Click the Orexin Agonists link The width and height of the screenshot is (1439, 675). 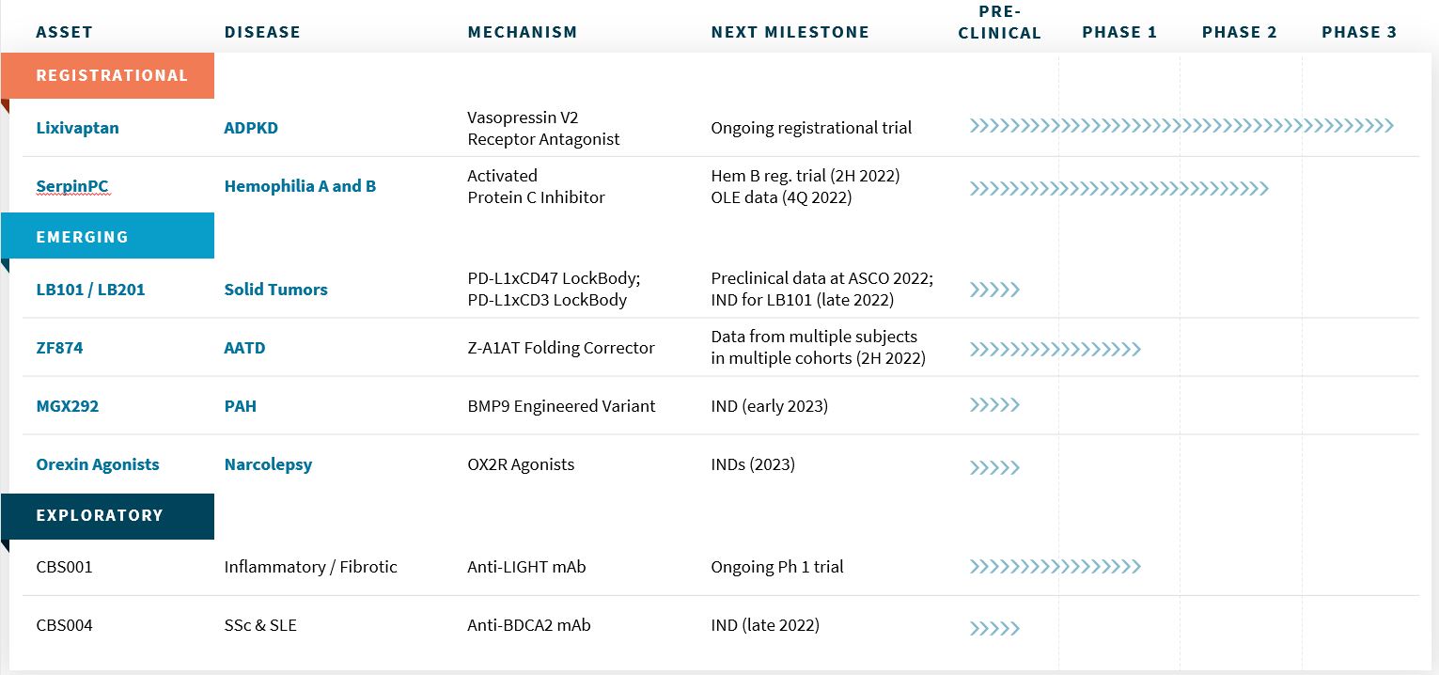[x=98, y=464]
